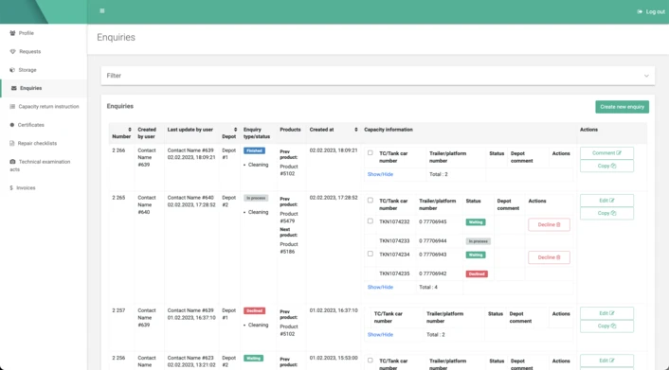
Task: Open Certificates in the sidebar
Action: pos(30,125)
